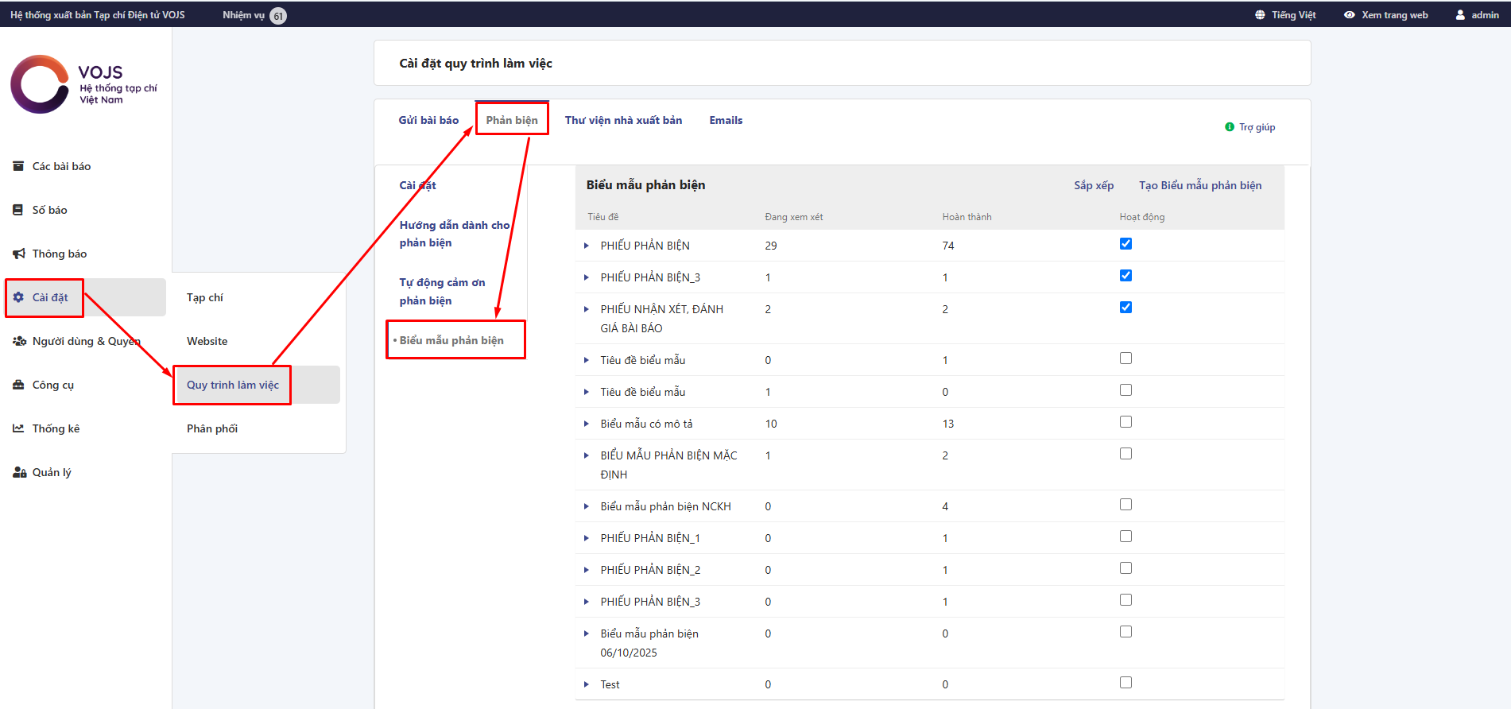Click the megaphone icon beside Thông báo
Viewport: 1511px width, 709px height.
(x=18, y=254)
